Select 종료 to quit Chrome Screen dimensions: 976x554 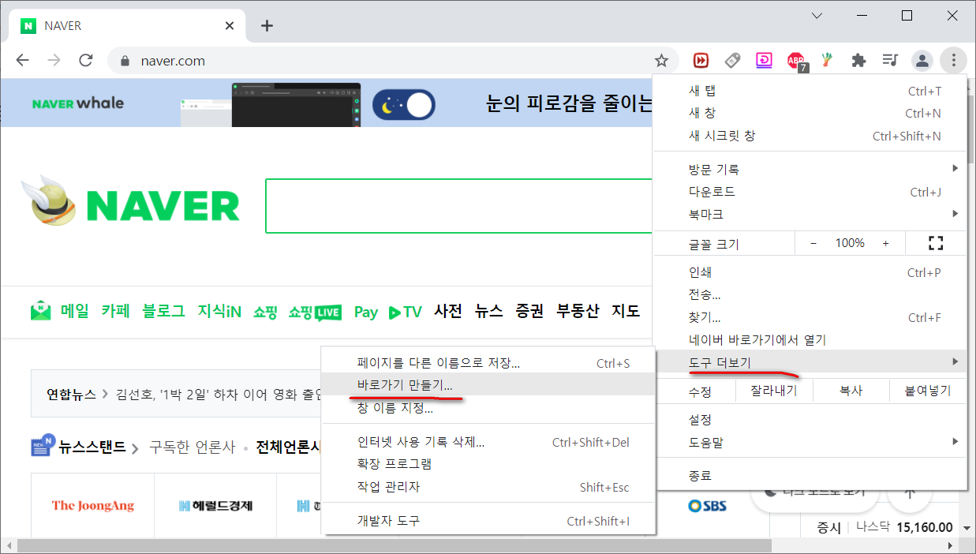coord(810,475)
